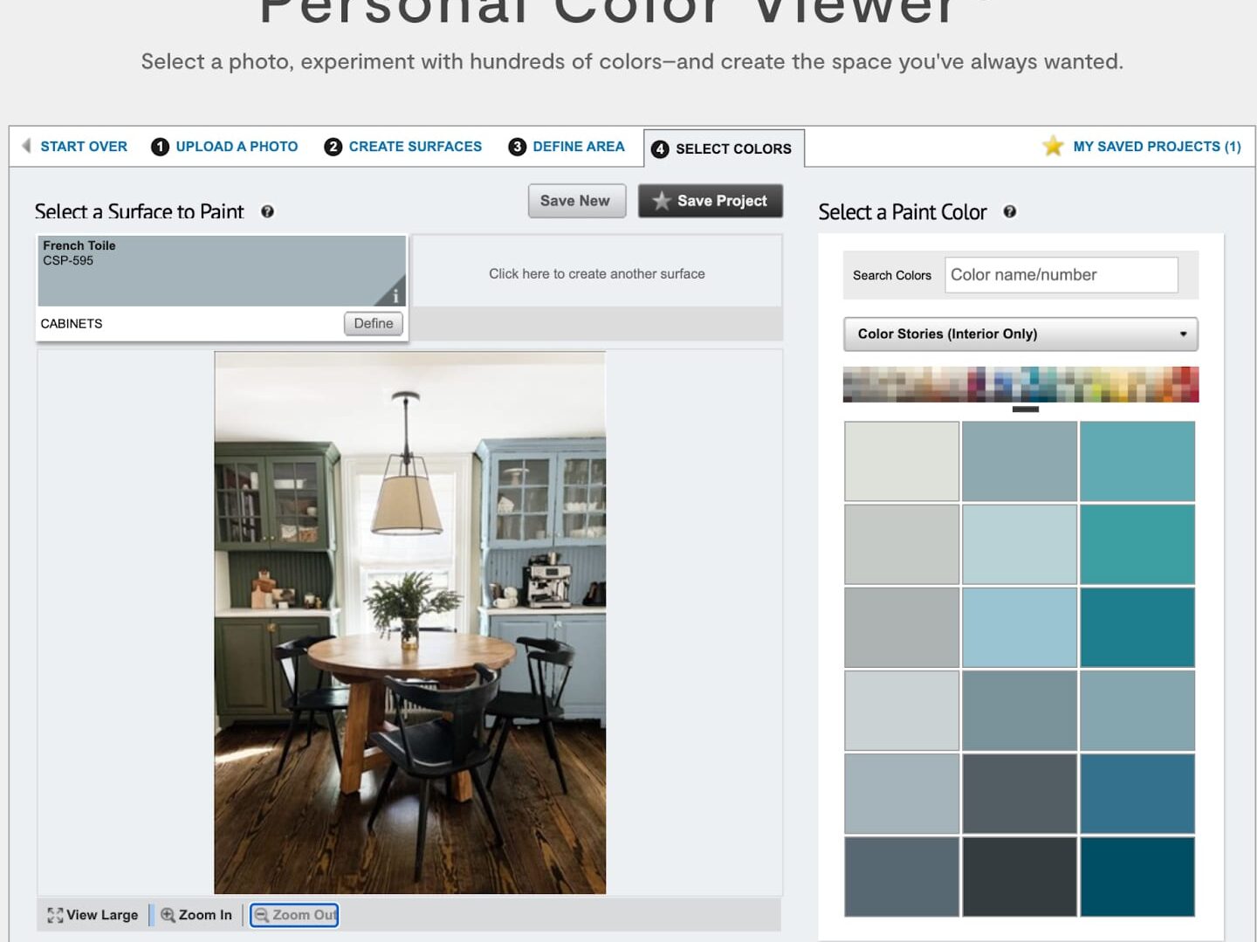Switch to the Create Surfaces step

pos(402,147)
